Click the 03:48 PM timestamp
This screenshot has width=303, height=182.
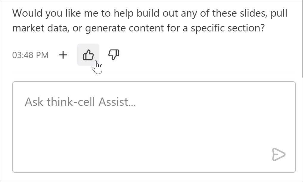(30, 55)
